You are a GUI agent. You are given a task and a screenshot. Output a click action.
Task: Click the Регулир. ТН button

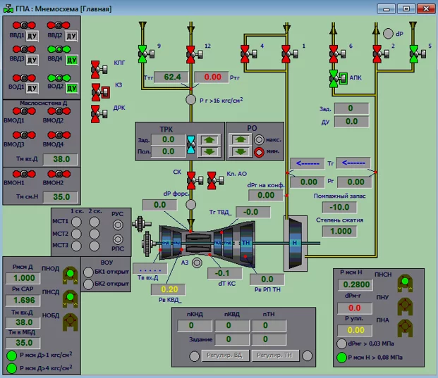click(x=274, y=355)
